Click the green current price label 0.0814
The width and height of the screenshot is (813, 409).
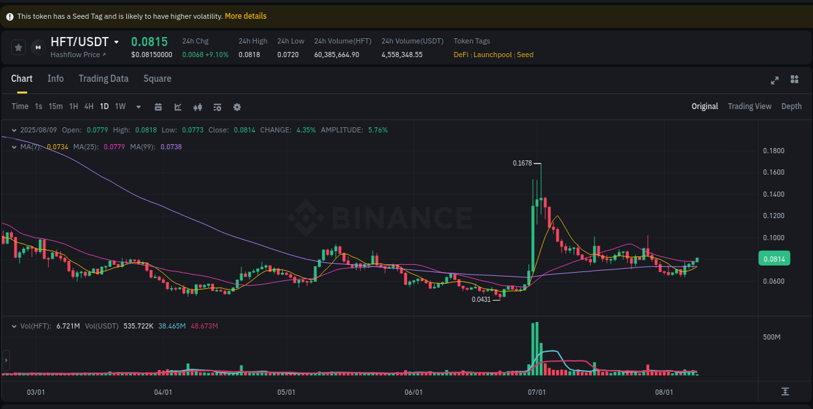click(774, 258)
